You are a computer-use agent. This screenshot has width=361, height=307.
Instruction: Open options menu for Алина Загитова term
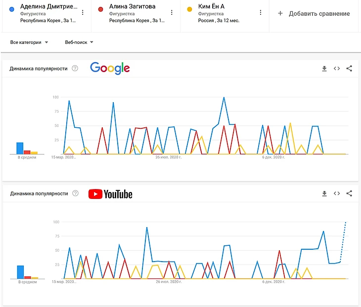172,12
